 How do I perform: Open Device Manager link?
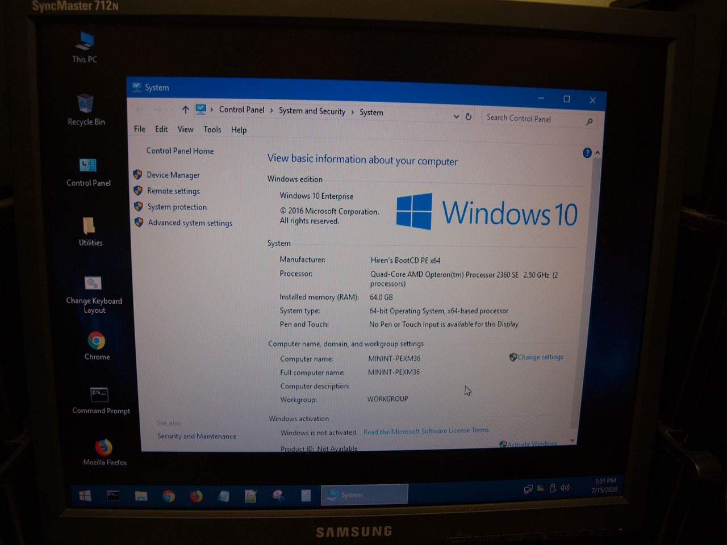pyautogui.click(x=173, y=175)
